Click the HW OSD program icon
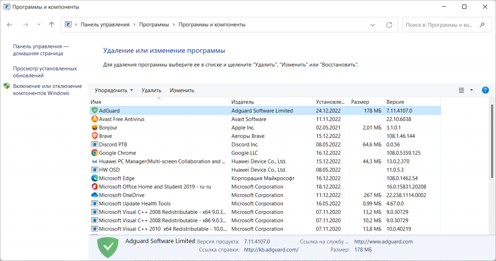The image size is (496, 261). coord(94,170)
